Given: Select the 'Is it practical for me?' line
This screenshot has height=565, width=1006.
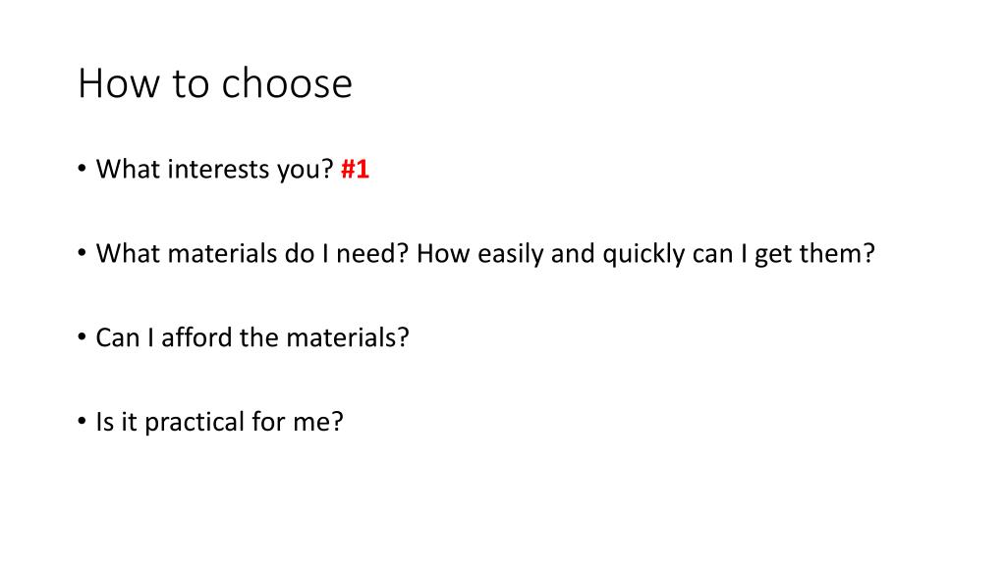Looking at the screenshot, I should (219, 422).
